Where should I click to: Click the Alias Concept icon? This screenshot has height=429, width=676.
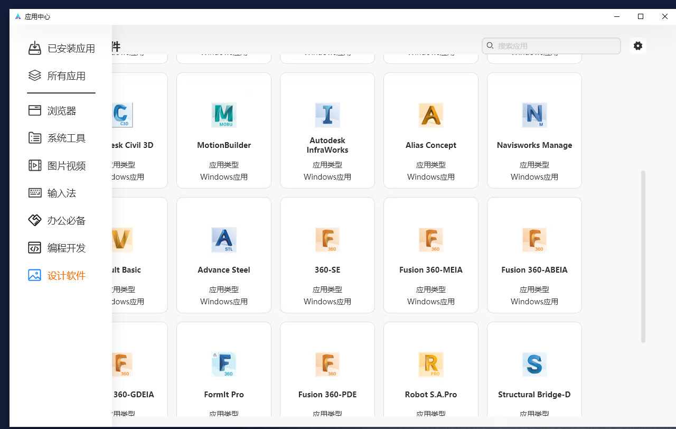[431, 115]
